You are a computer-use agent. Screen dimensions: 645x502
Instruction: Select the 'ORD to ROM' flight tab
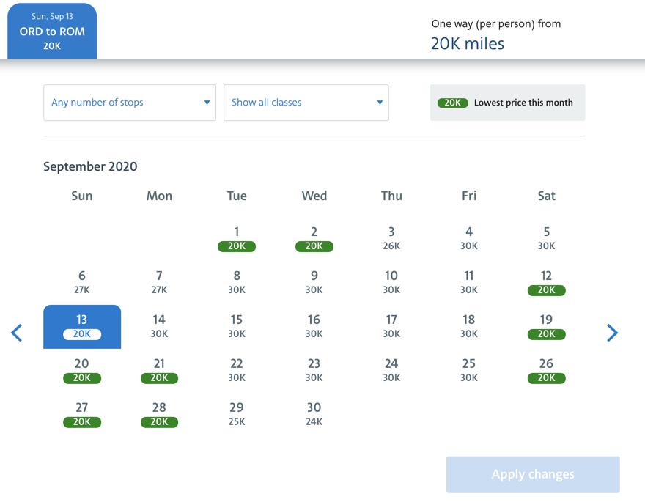[x=51, y=30]
